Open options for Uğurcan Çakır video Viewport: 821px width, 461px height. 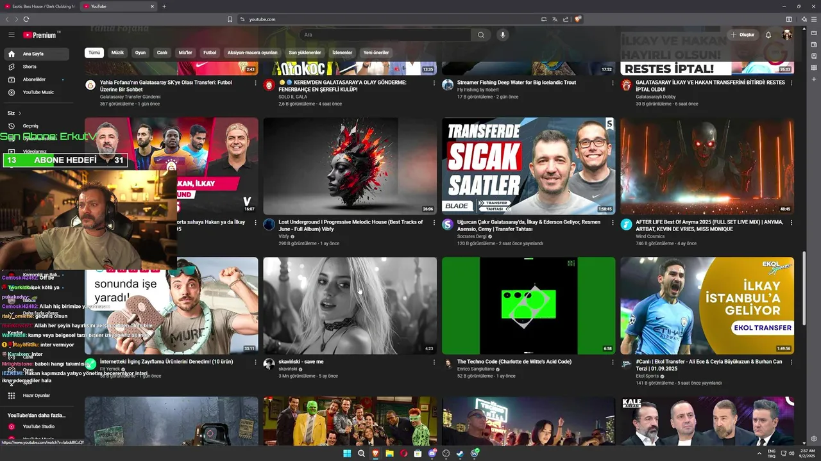613,222
